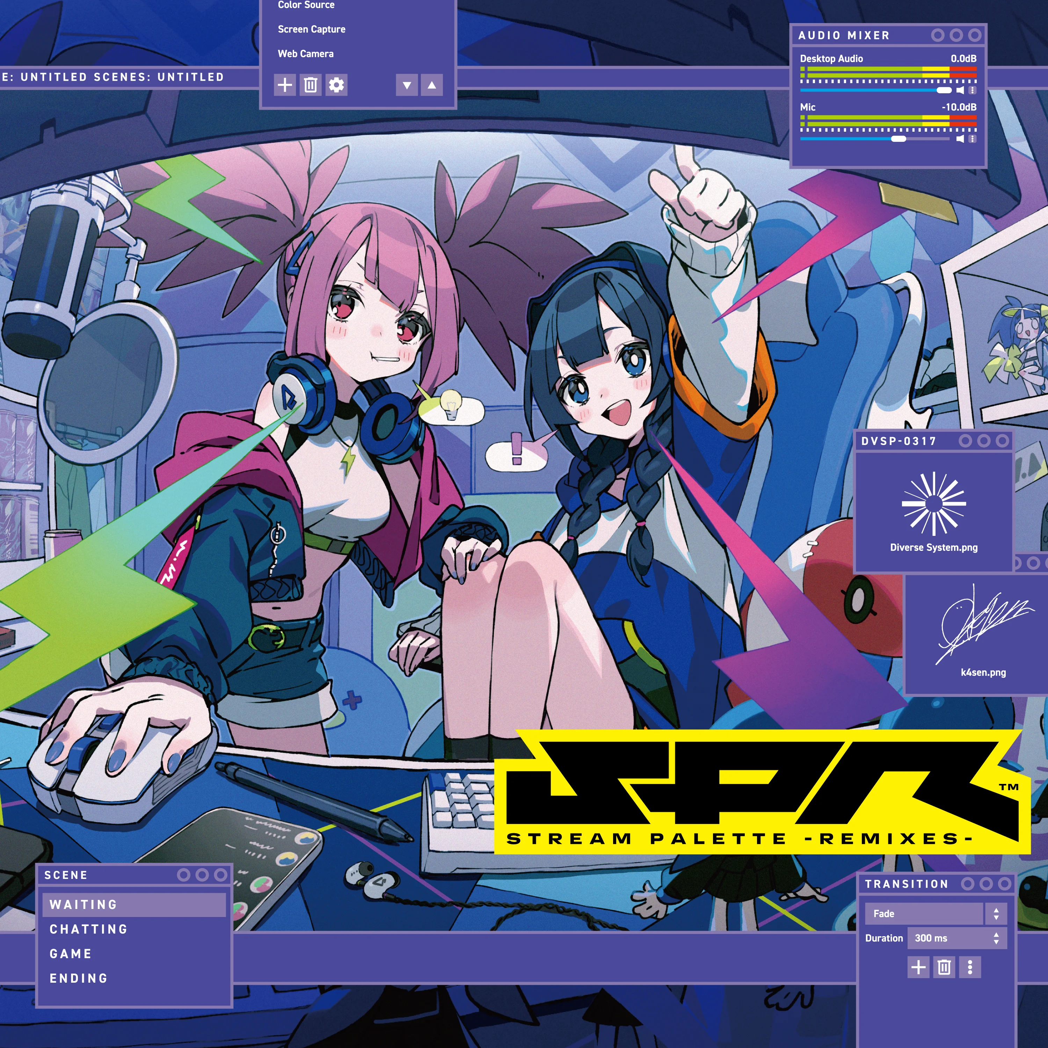Click the Diverse System.png thumbnail
This screenshot has width=1048, height=1048.
tap(933, 504)
